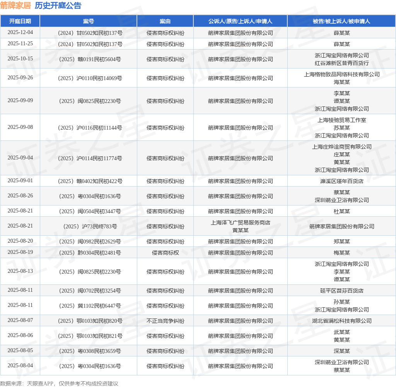Click the 开庭日期 column header
The height and width of the screenshot is (387, 396).
20,21
